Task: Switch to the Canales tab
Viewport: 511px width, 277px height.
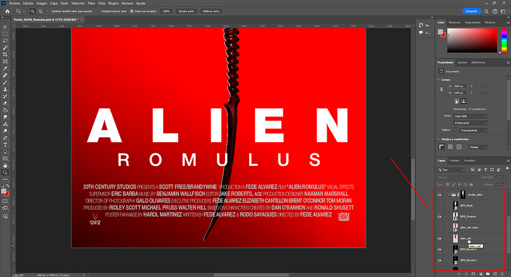Action: [x=454, y=160]
